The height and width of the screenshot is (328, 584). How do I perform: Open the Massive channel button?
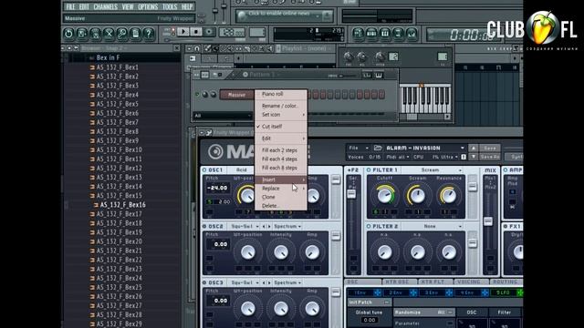click(237, 95)
